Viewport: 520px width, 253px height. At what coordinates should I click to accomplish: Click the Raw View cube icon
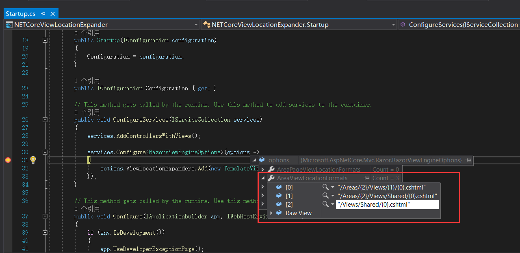(x=279, y=213)
